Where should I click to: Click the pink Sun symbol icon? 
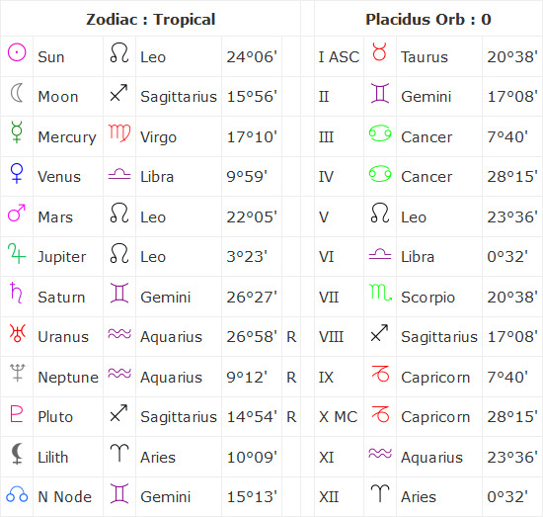coord(17,52)
